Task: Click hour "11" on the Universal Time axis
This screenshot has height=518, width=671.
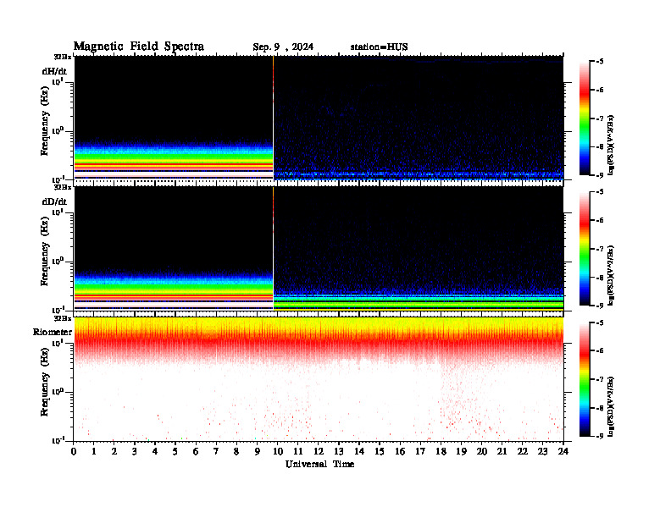Action: [298, 451]
